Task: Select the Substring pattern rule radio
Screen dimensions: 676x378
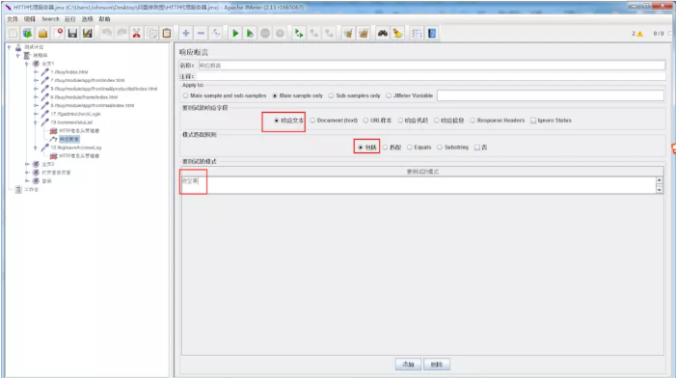Action: [x=440, y=148]
